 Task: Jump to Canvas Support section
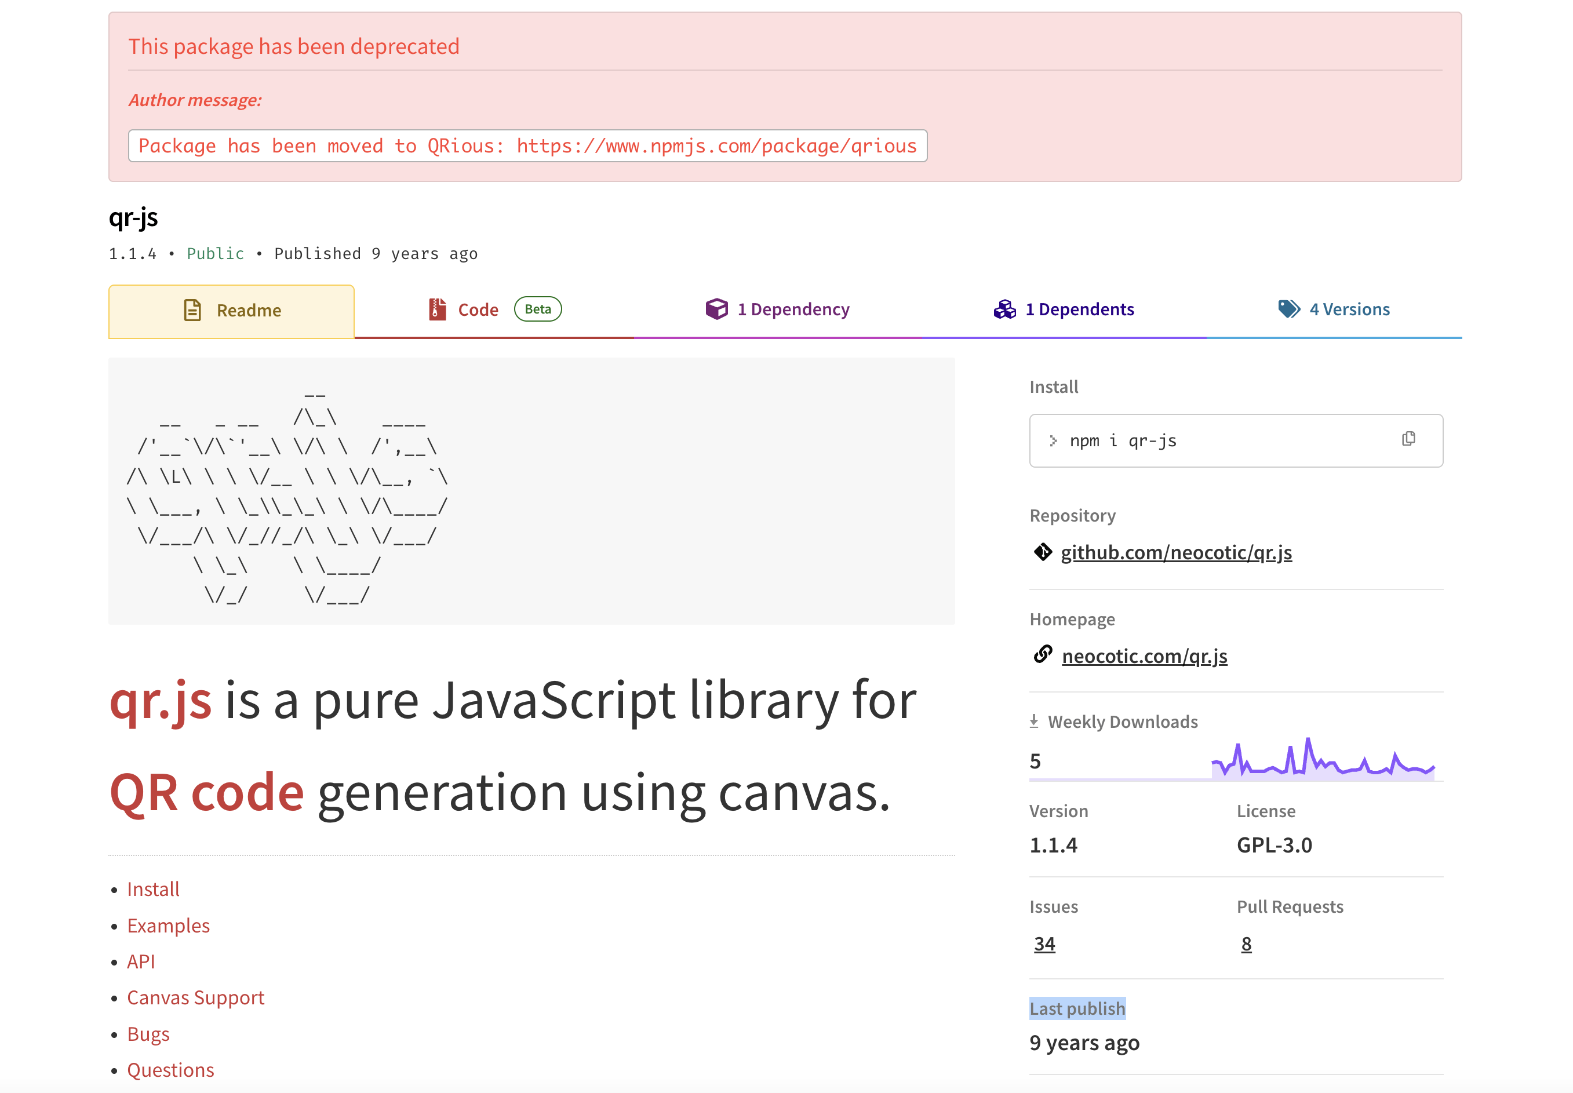click(x=195, y=998)
